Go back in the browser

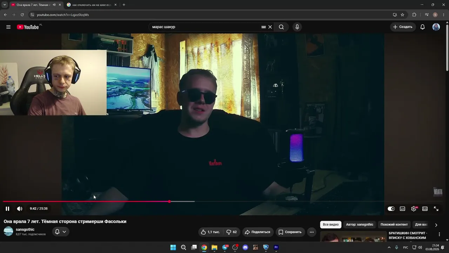pyautogui.click(x=5, y=15)
